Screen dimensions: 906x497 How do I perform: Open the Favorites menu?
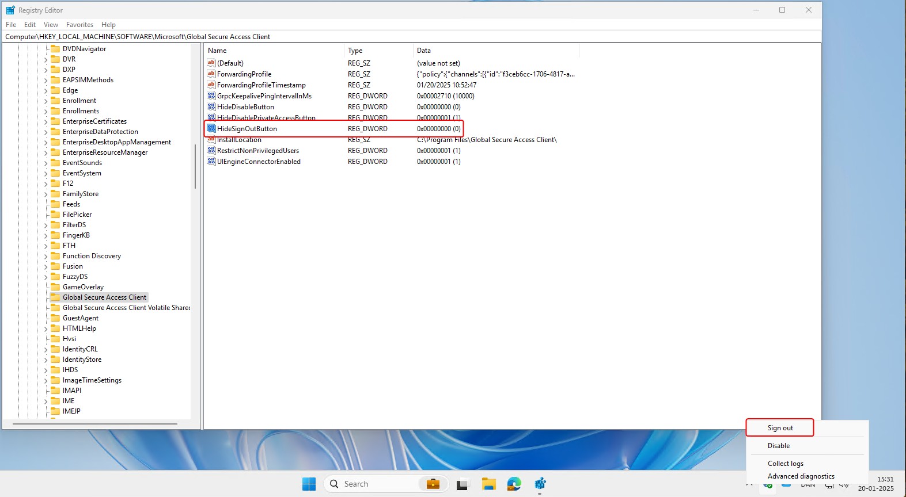(x=79, y=25)
